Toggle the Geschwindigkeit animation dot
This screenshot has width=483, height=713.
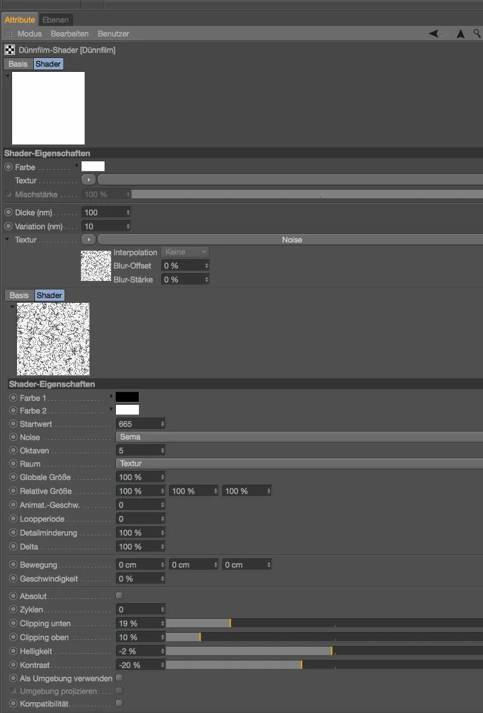[x=13, y=579]
